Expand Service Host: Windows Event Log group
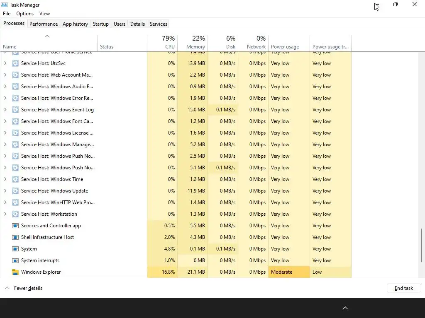The height and width of the screenshot is (318, 425). [x=5, y=110]
